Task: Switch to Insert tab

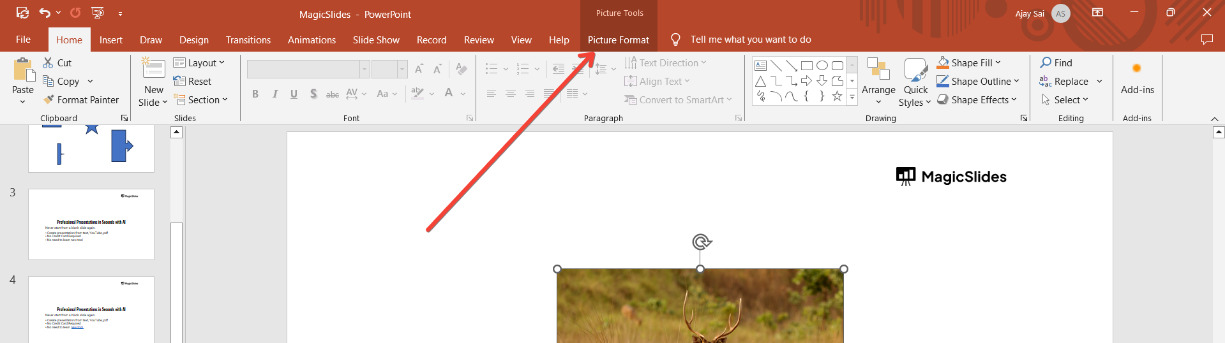Action: [x=111, y=40]
